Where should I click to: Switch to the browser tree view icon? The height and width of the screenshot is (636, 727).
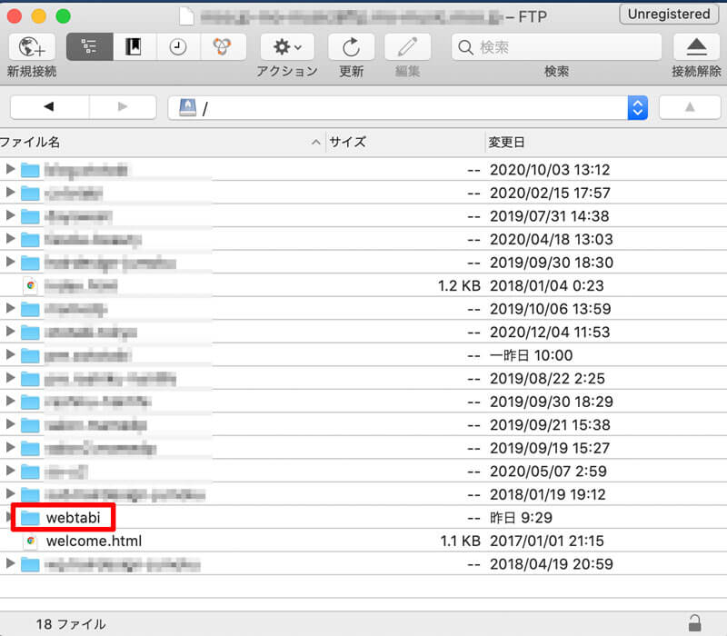click(x=89, y=47)
